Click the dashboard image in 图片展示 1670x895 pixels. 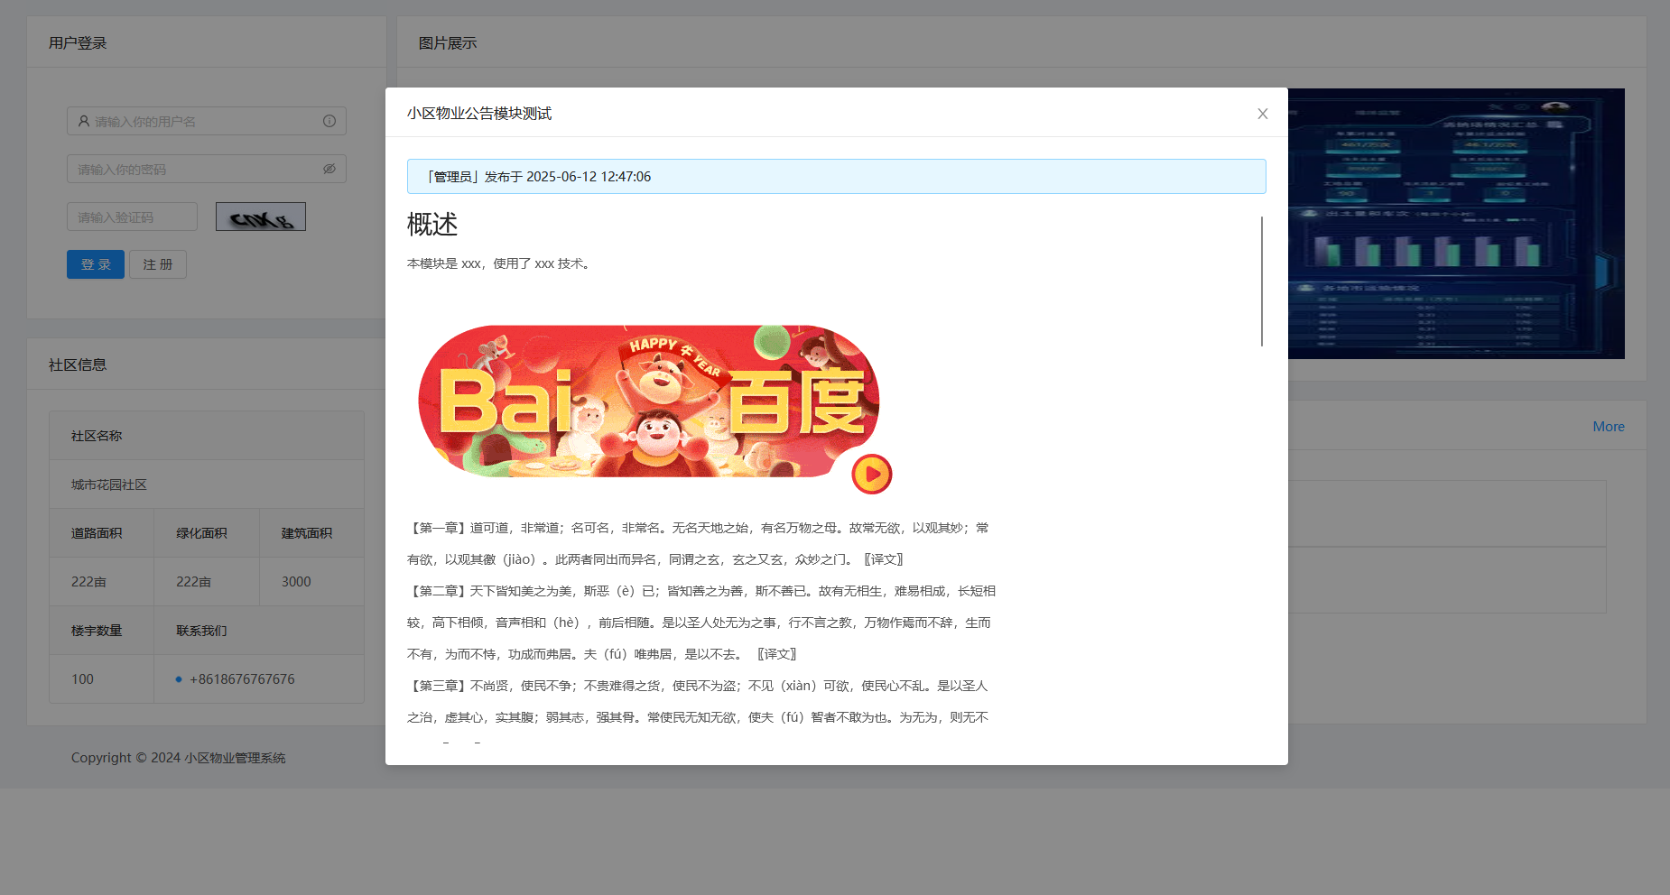pos(1456,224)
